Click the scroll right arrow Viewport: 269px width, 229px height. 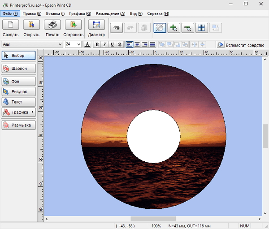pos(260,219)
